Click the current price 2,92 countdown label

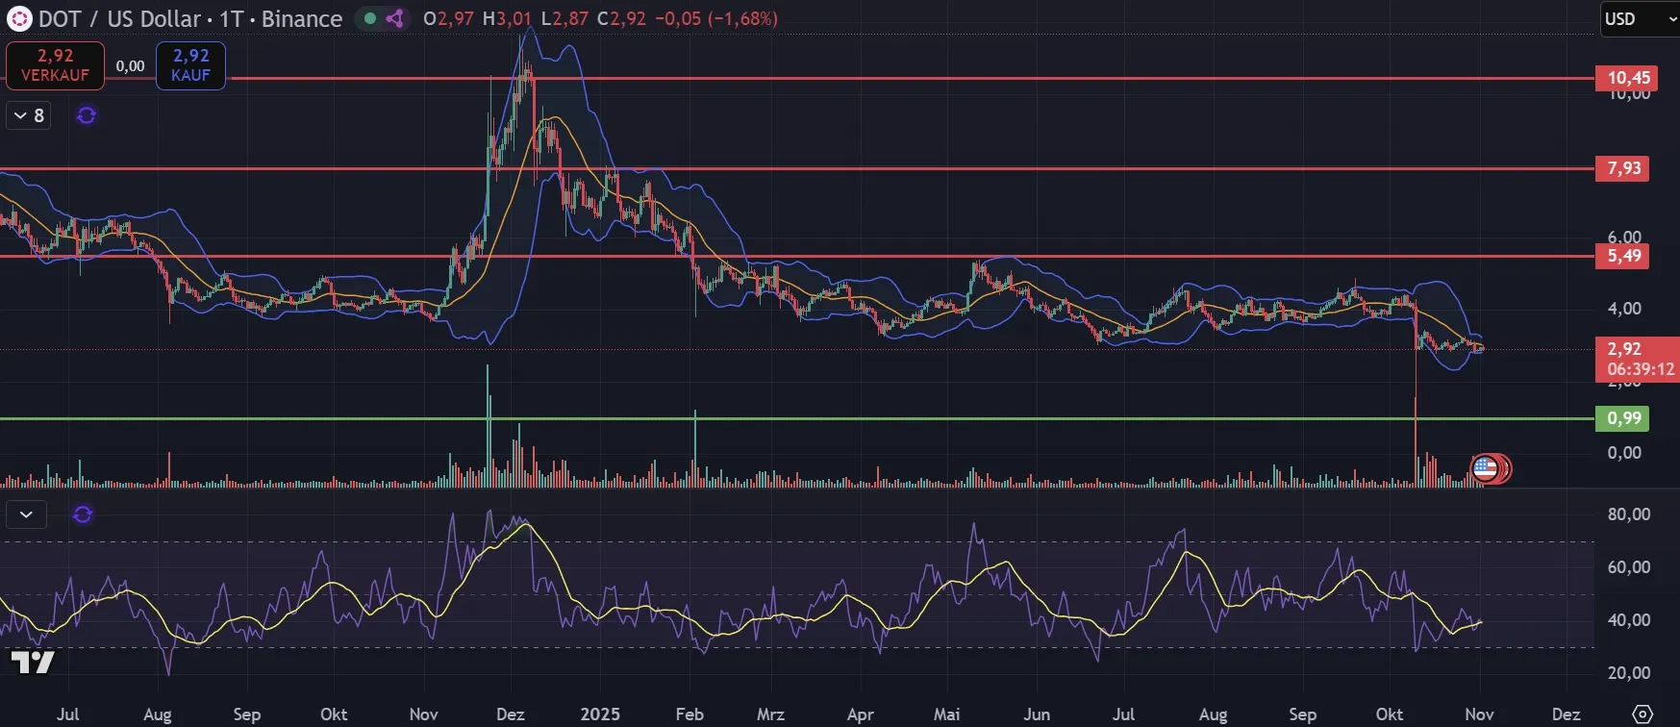pos(1638,359)
